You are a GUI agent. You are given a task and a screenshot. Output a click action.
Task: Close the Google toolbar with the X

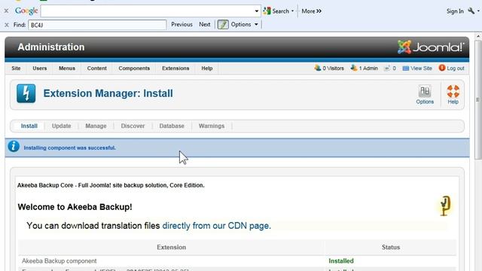(6, 11)
